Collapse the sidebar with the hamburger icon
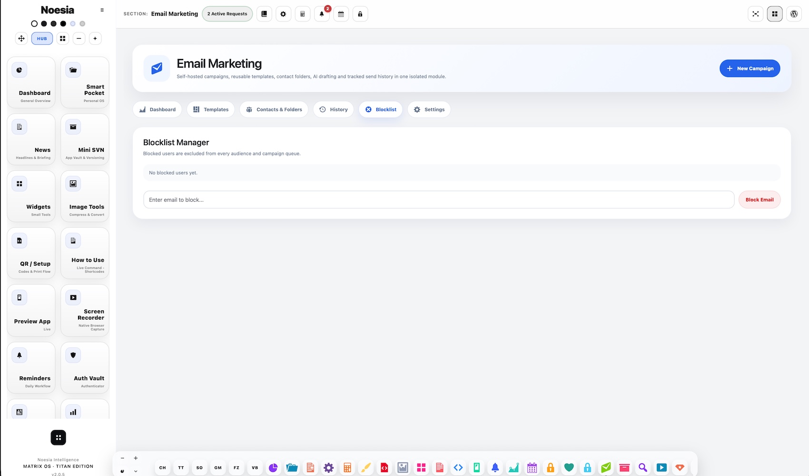809x476 pixels. pos(102,10)
